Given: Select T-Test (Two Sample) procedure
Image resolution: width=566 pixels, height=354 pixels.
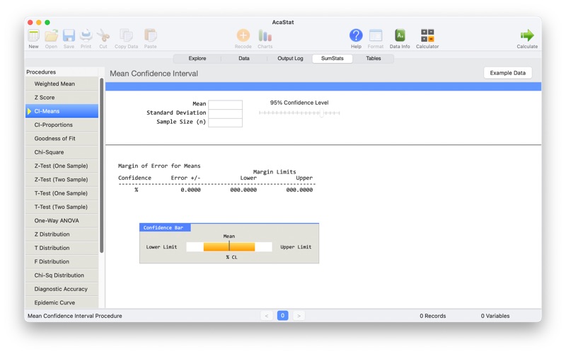Looking at the screenshot, I should coord(62,207).
